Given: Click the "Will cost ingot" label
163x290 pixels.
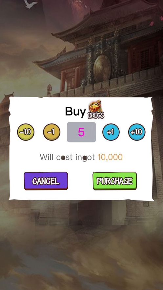Looking at the screenshot, I should pyautogui.click(x=67, y=157).
